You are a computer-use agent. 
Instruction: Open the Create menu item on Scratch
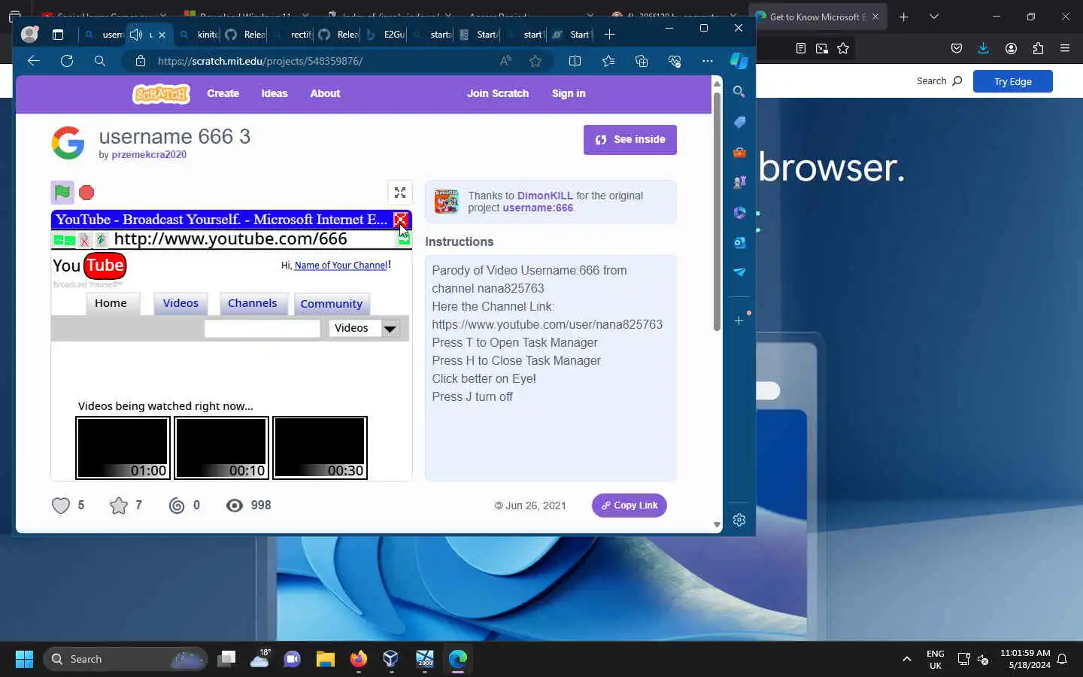[223, 93]
